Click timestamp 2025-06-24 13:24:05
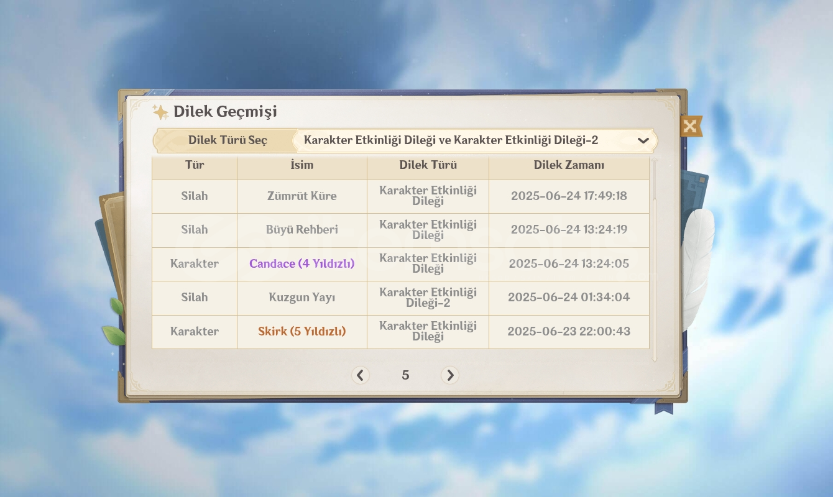 coord(569,263)
